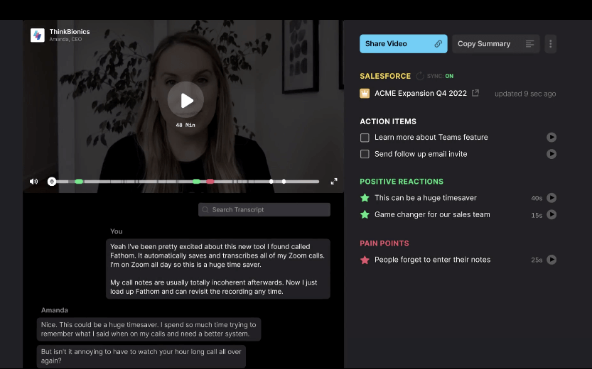Click the 25s duration label
This screenshot has height=369, width=592.
537,260
